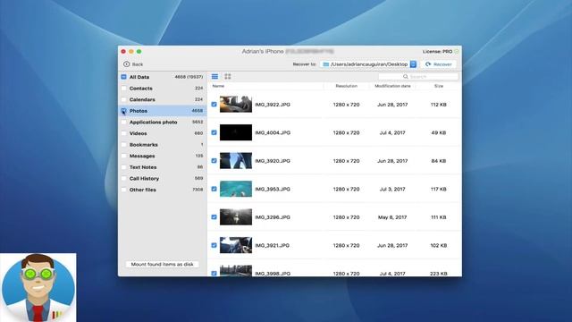
Task: Sort by Name column header
Action: point(218,86)
